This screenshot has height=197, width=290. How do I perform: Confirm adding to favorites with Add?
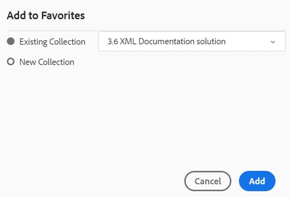coord(257,181)
